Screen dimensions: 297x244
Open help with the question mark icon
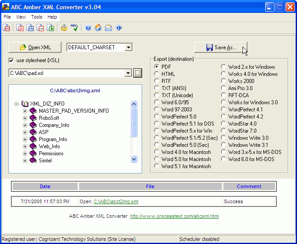[x=88, y=28]
